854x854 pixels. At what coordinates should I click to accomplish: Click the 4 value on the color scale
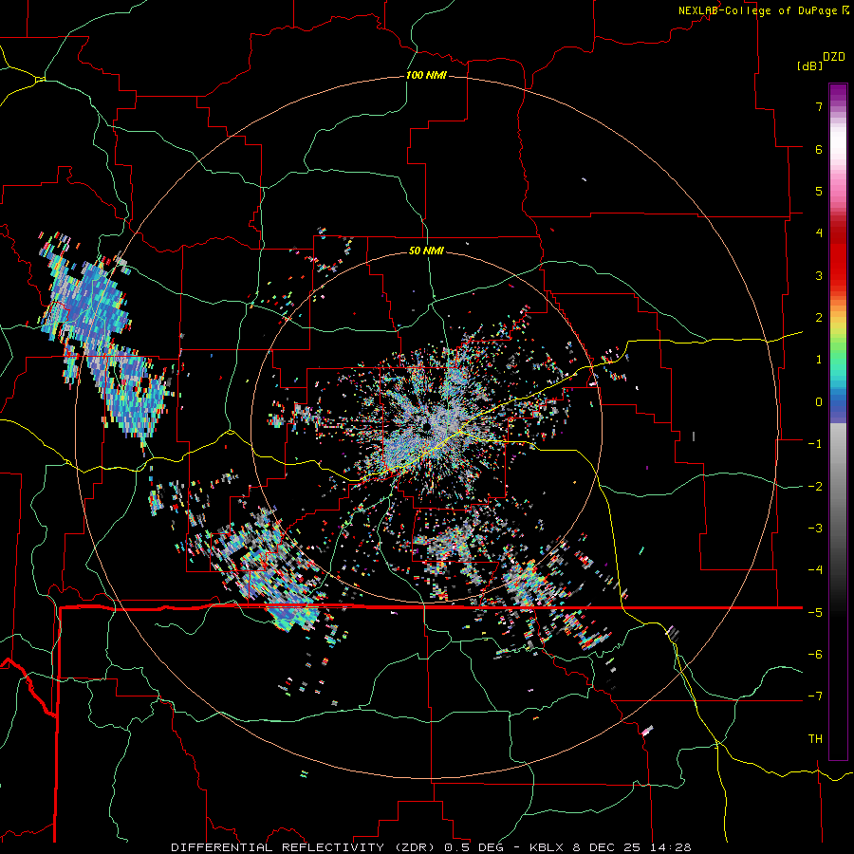pyautogui.click(x=819, y=233)
